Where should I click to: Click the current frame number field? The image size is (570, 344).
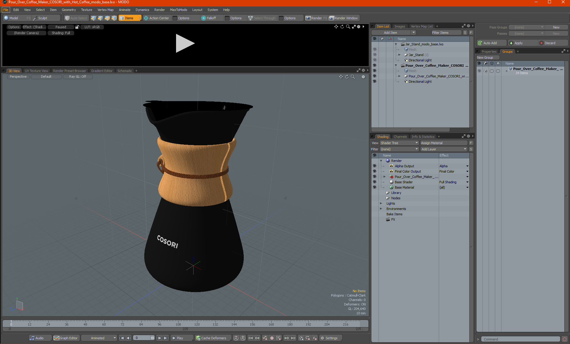[x=142, y=338]
